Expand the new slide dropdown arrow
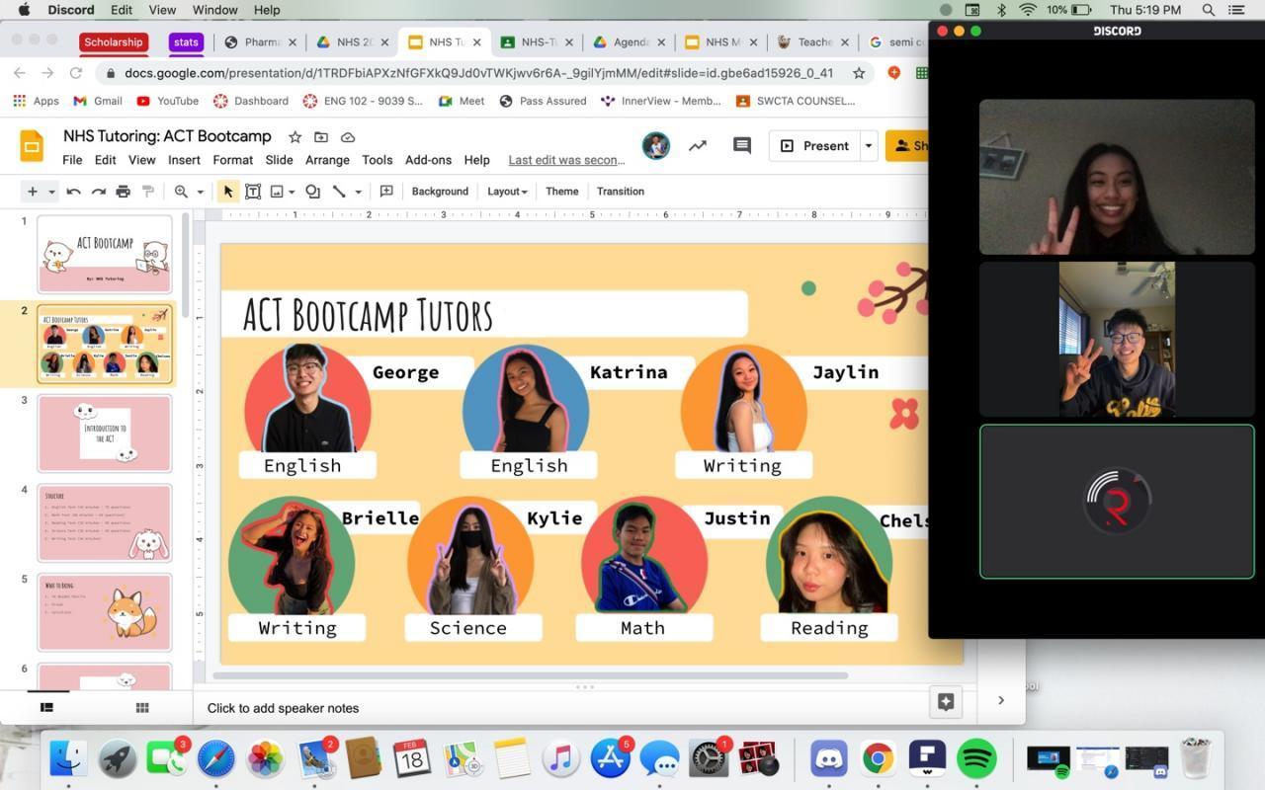The height and width of the screenshot is (790, 1265). (51, 192)
